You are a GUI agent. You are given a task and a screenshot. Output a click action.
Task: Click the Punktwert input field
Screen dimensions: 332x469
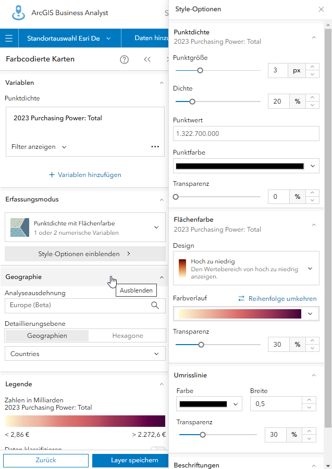246,133
